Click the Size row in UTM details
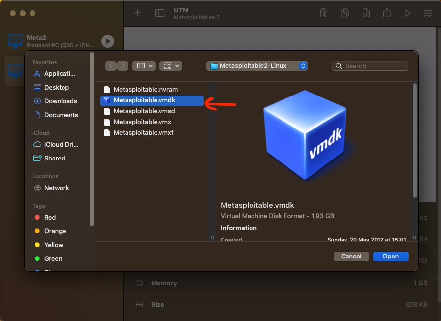The height and width of the screenshot is (321, 441). [281, 304]
